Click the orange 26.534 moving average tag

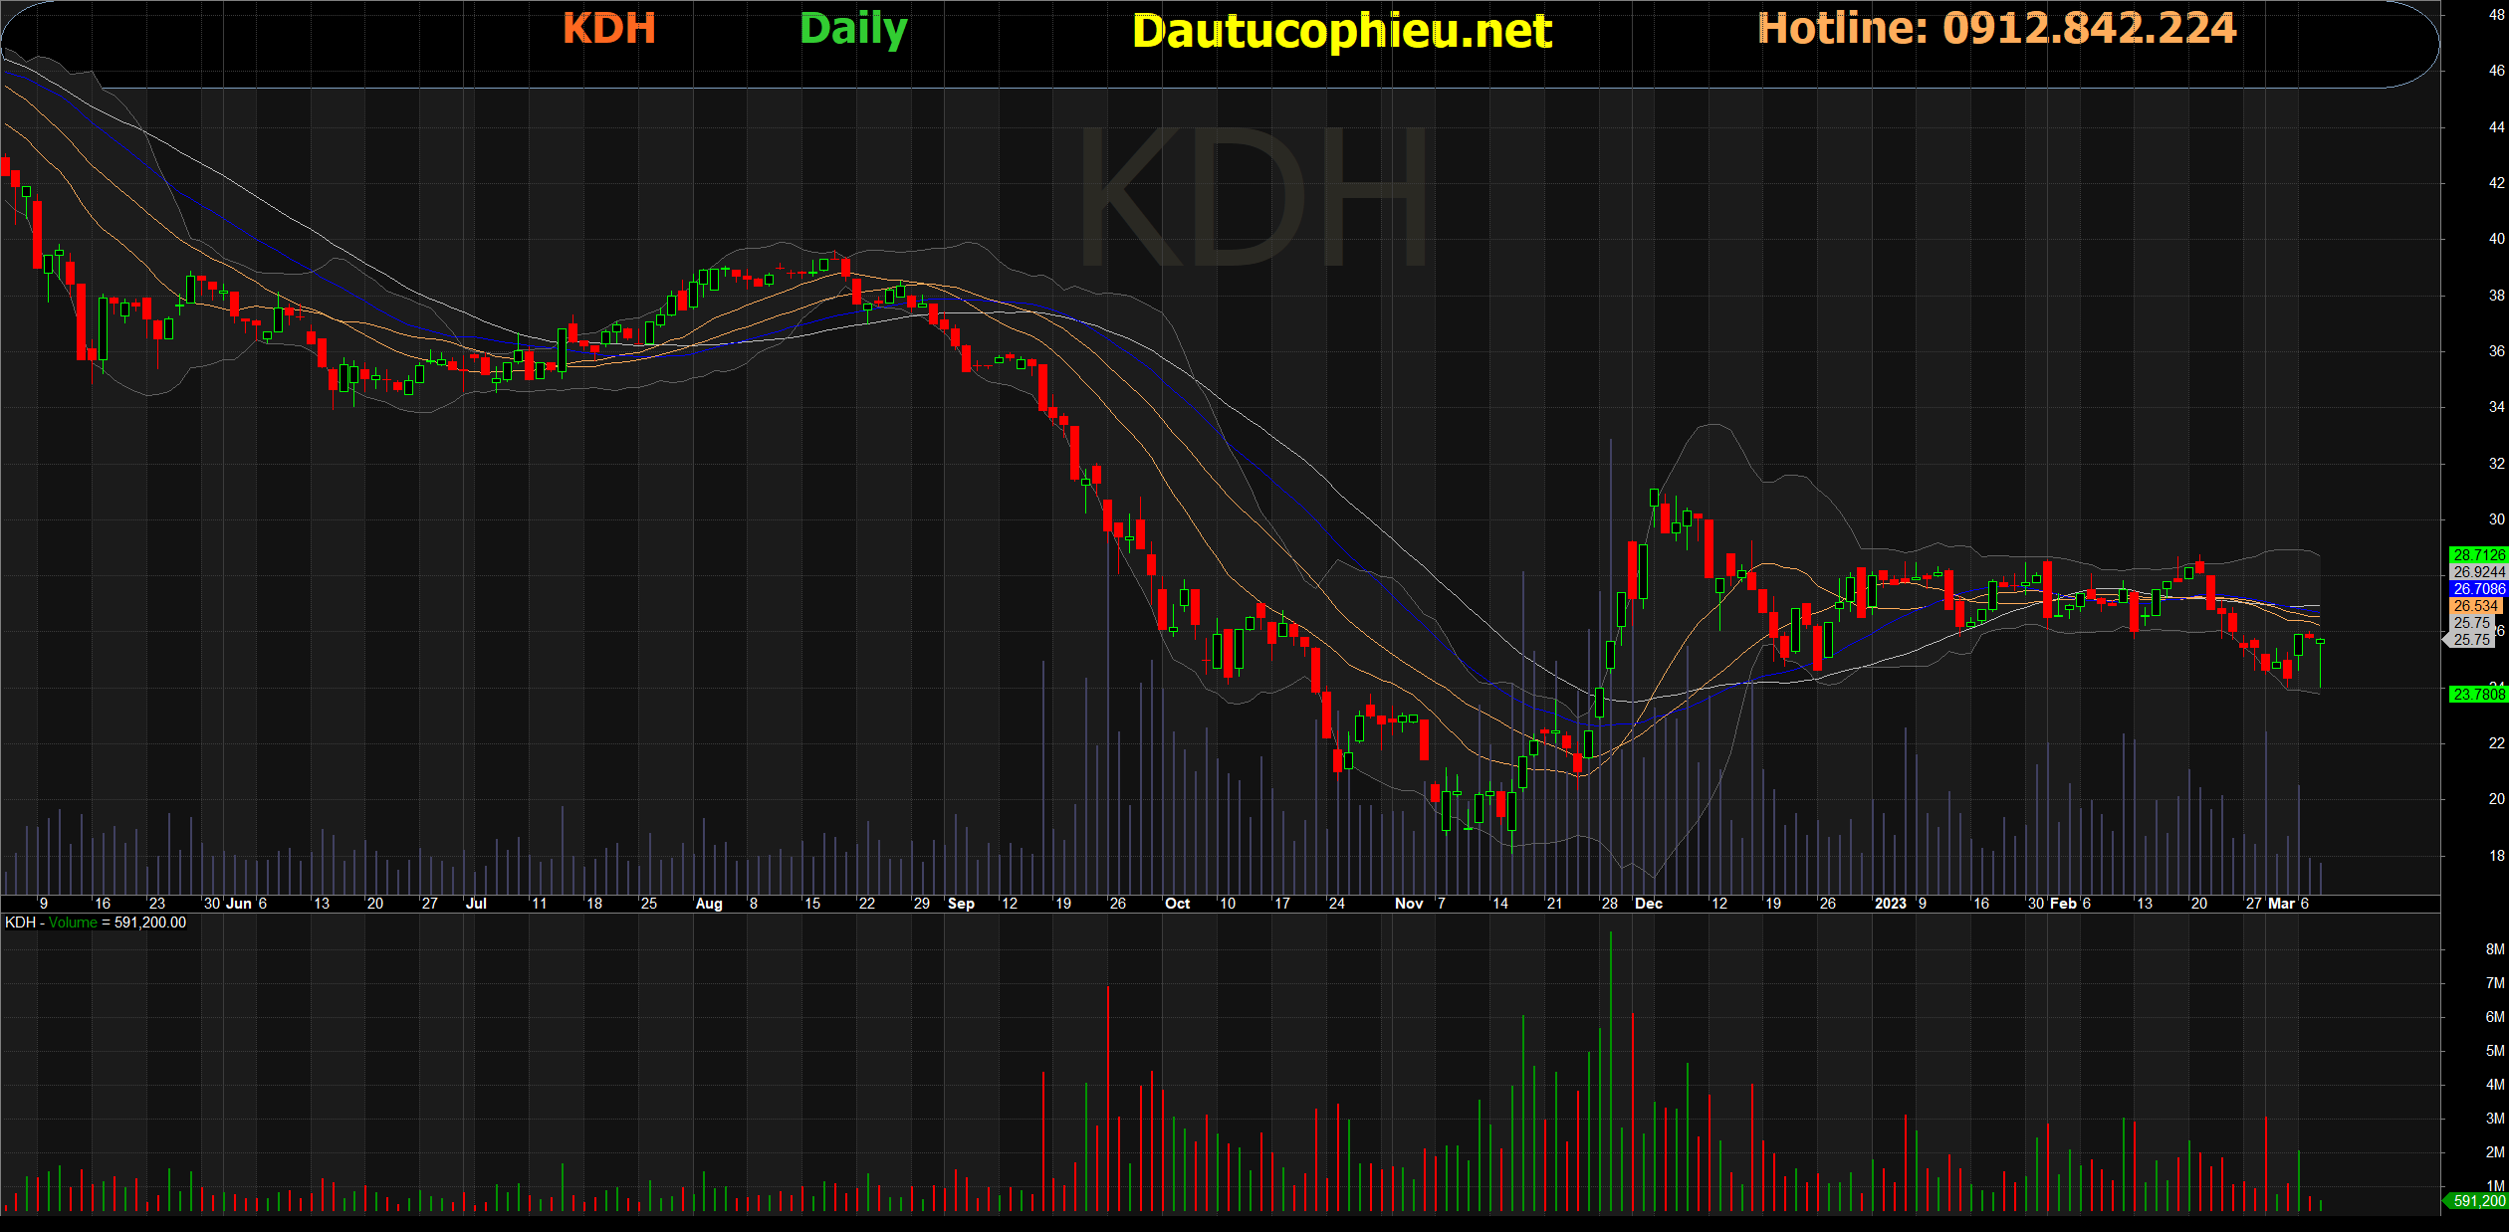[2475, 606]
